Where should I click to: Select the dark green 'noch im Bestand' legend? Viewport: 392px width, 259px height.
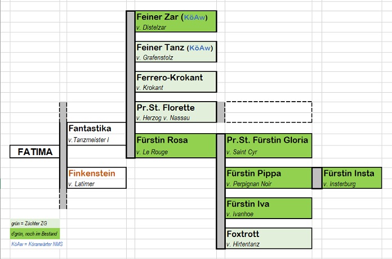[x=35, y=234]
